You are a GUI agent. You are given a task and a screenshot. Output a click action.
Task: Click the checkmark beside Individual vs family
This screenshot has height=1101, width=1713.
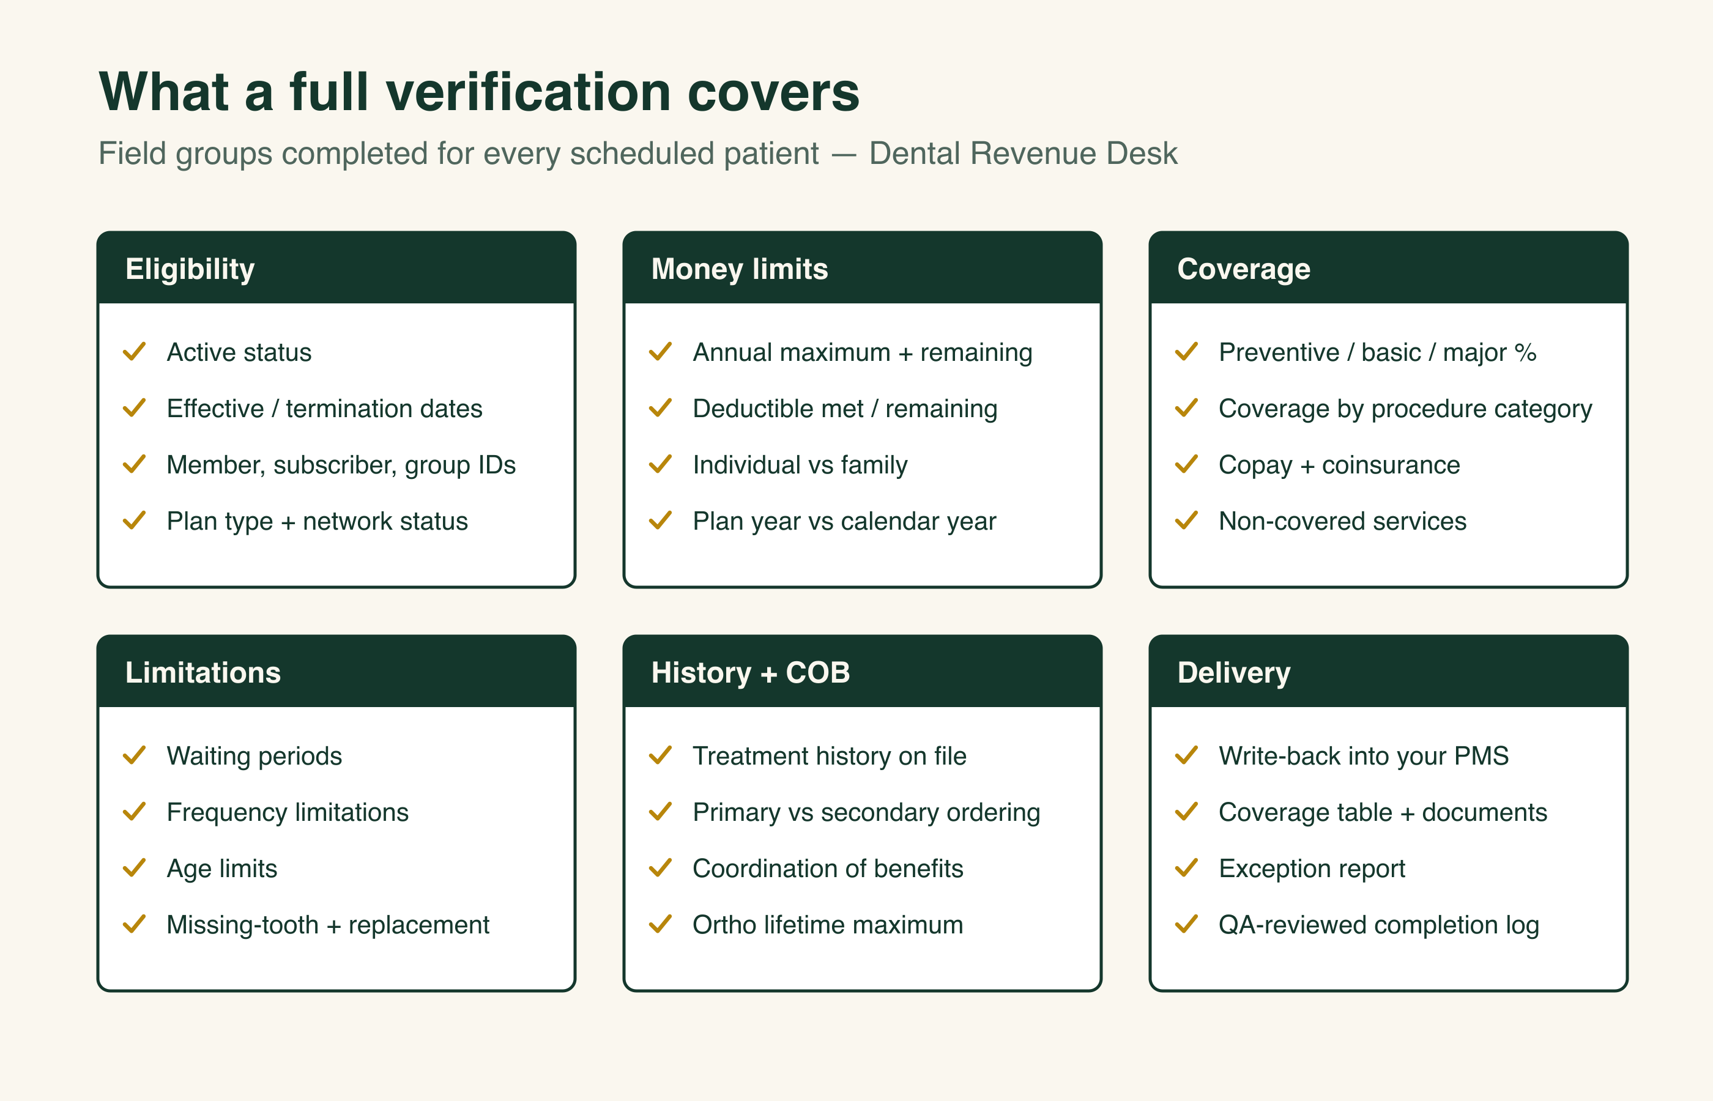pos(661,465)
